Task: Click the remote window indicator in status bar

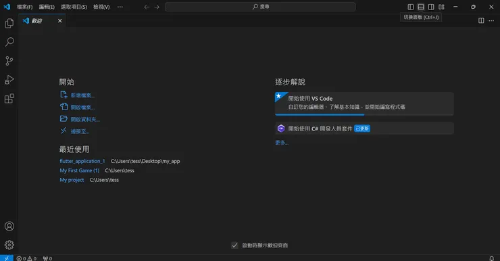Action: [x=6, y=258]
